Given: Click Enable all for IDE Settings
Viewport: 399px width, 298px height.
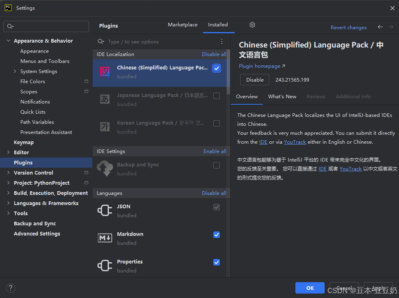Looking at the screenshot, I should click(215, 151).
